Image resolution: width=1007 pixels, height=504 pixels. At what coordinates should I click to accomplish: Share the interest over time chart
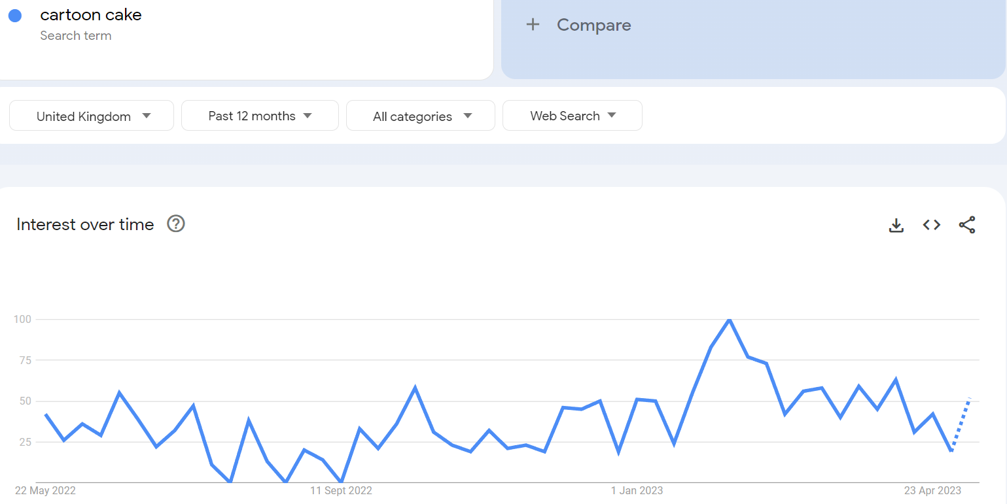click(x=967, y=225)
